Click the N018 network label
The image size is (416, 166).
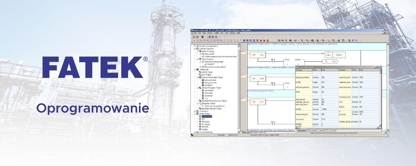[x=243, y=52]
